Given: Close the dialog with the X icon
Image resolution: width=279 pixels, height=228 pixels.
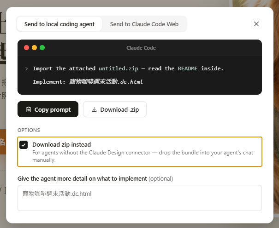Looking at the screenshot, I should point(256,24).
